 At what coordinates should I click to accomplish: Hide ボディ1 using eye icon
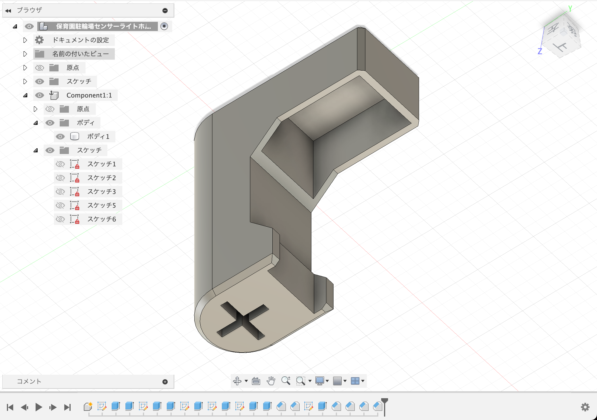pos(60,137)
